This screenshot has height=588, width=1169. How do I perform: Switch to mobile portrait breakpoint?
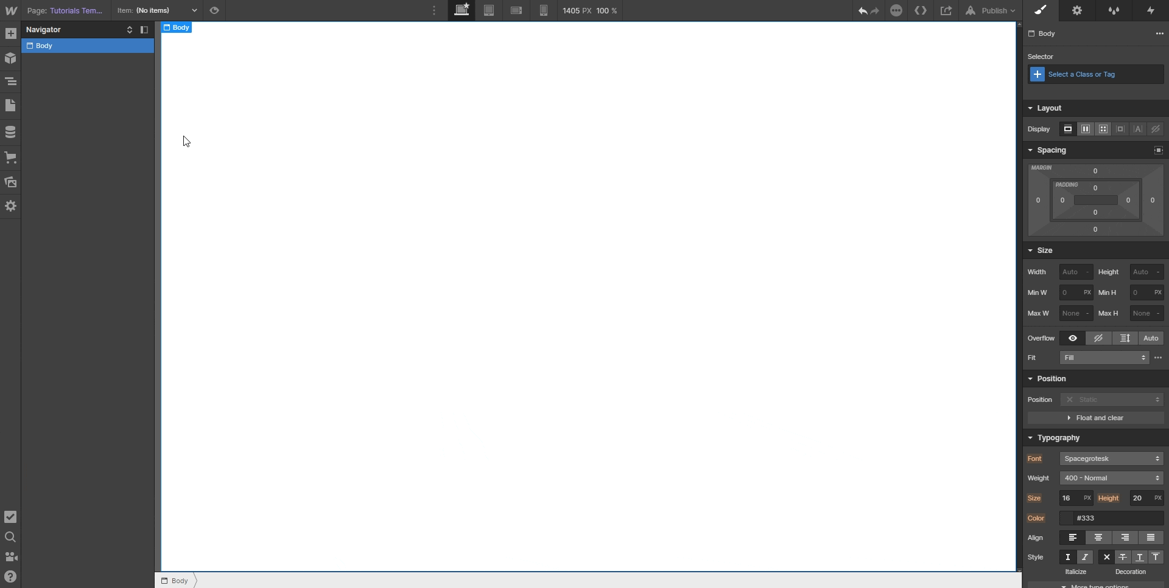tap(544, 10)
